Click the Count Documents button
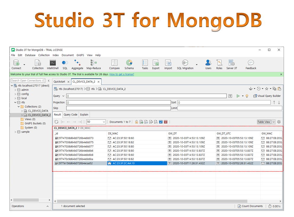Screen dimensions: 294x217 (250, 206)
